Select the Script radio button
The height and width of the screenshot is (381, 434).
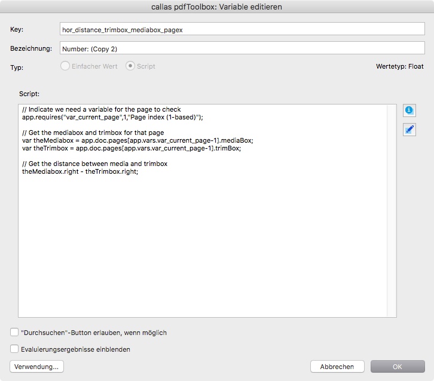[130, 66]
